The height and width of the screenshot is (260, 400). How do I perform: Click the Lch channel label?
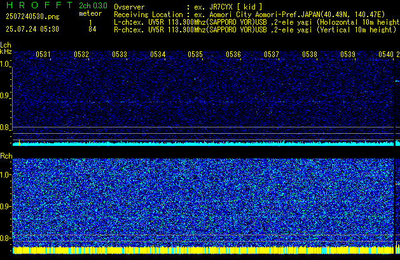coord(6,45)
